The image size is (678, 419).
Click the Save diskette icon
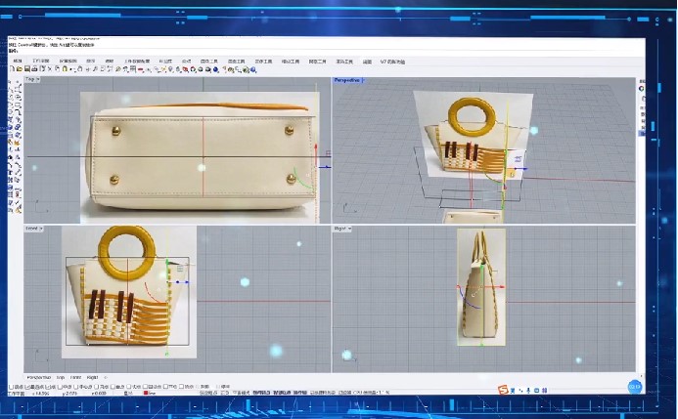tap(27, 69)
